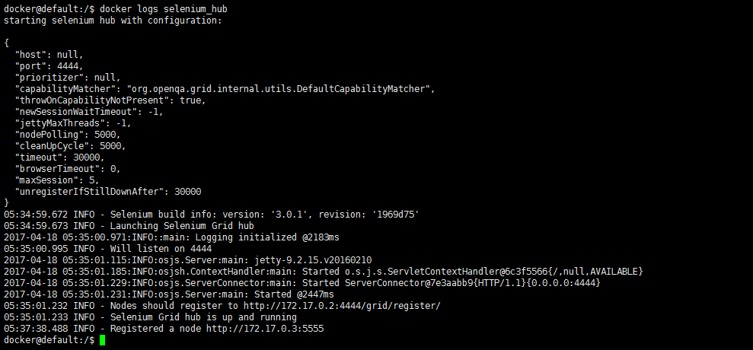Click the "port": 4444 config line
The height and width of the screenshot is (350, 753).
(48, 66)
